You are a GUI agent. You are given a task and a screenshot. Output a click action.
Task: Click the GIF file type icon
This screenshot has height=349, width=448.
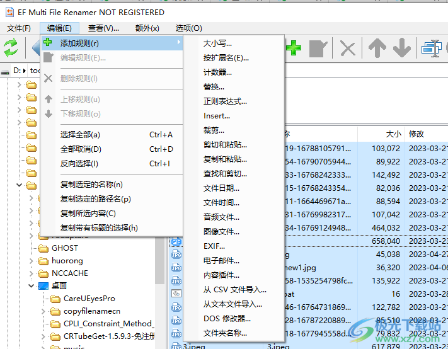176,242
